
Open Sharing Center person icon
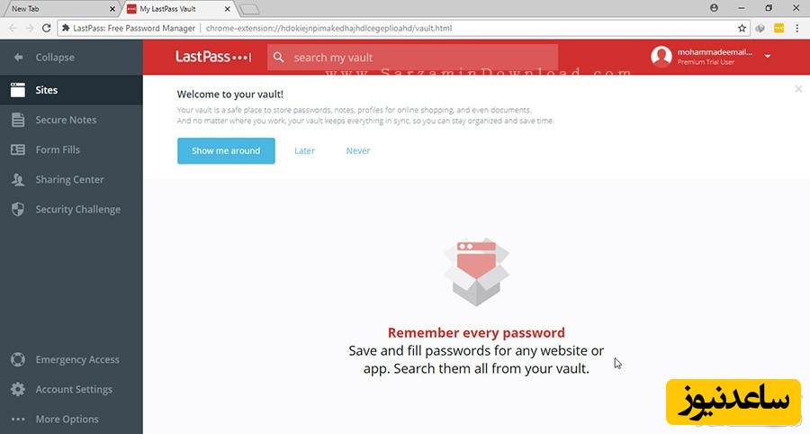pos(18,180)
